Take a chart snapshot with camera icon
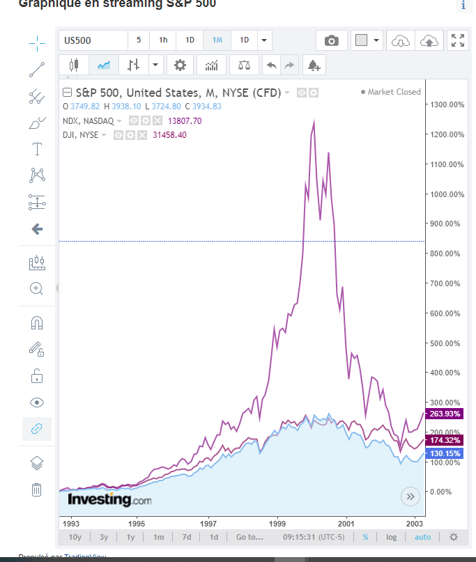The image size is (476, 562). tap(332, 40)
